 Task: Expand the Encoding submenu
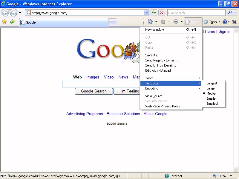point(171,88)
